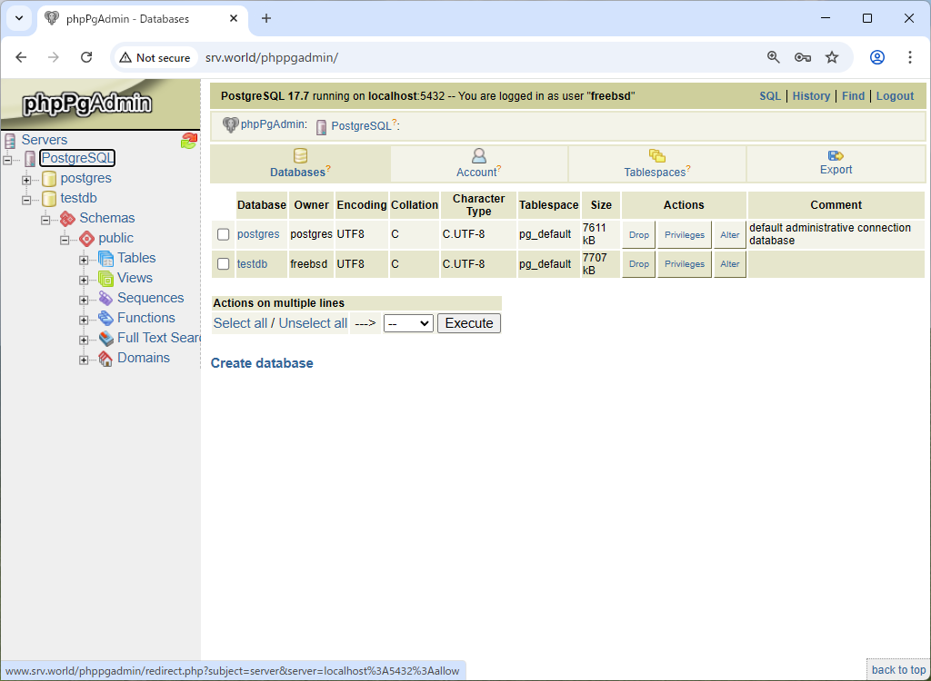
Task: Check the testdb database row checkbox
Action: (224, 264)
